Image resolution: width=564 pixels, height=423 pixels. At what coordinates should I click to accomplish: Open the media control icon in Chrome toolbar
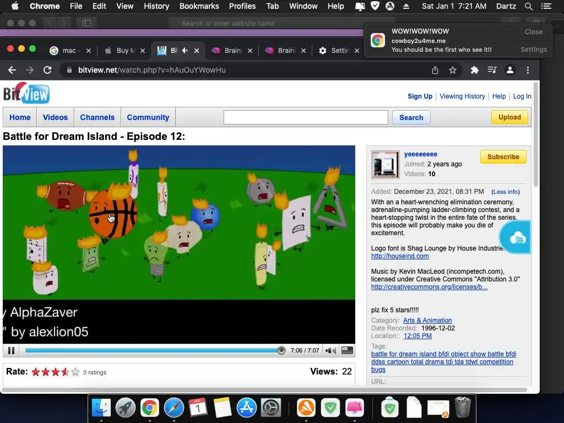492,70
